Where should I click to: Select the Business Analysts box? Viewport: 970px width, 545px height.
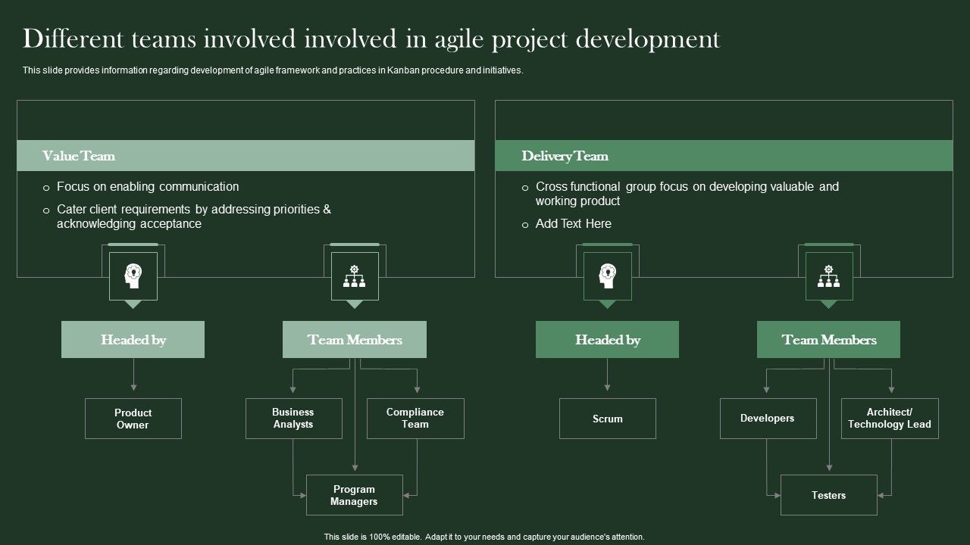(x=293, y=419)
